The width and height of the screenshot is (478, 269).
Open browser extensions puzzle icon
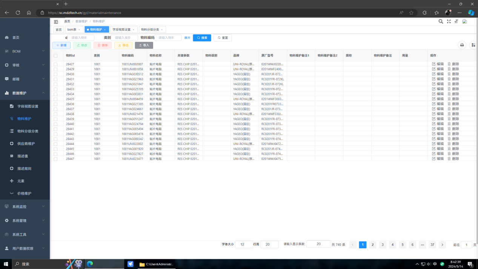click(424, 12)
